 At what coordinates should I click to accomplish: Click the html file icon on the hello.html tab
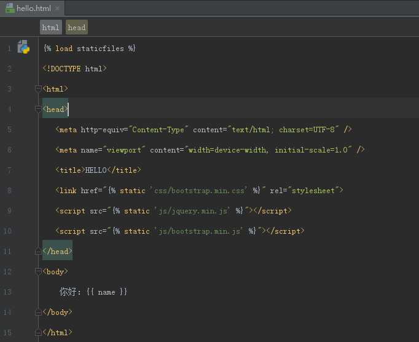tap(10, 8)
